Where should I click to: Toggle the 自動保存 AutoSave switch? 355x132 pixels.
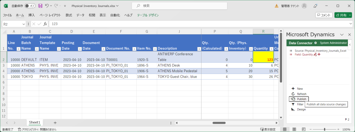[x=30, y=6]
